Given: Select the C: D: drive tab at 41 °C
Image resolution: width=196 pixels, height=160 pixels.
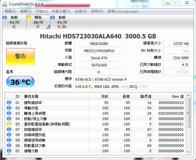Looking at the screenshot, I should click(62, 22).
